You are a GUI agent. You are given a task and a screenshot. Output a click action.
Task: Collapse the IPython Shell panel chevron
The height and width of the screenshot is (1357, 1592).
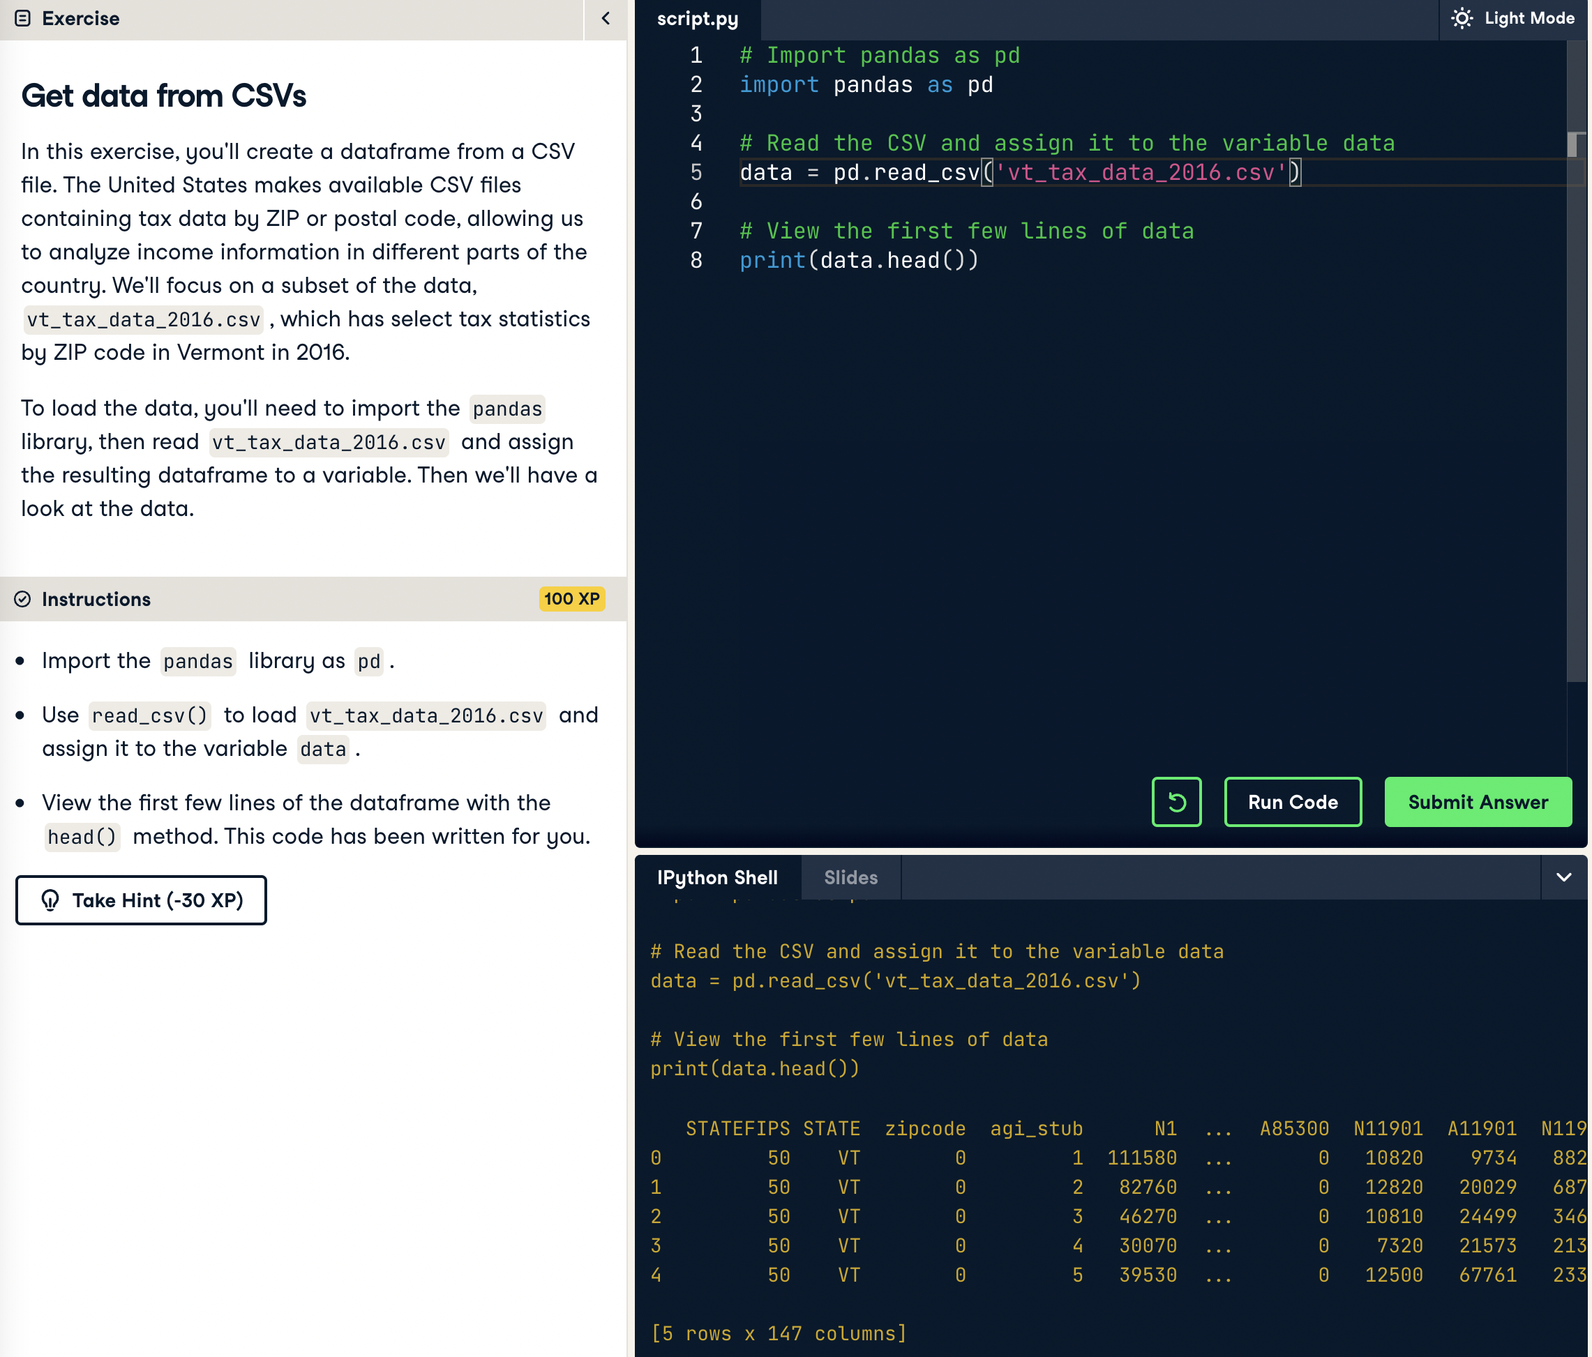[x=1563, y=877]
